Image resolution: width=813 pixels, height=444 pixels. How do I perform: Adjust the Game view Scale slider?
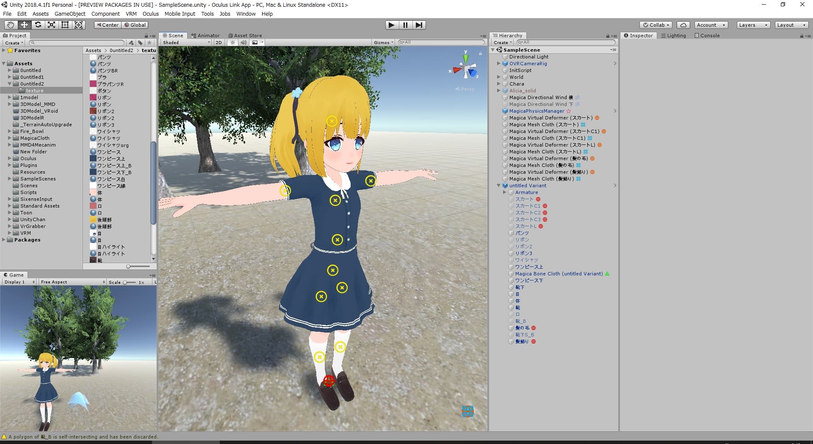[126, 282]
